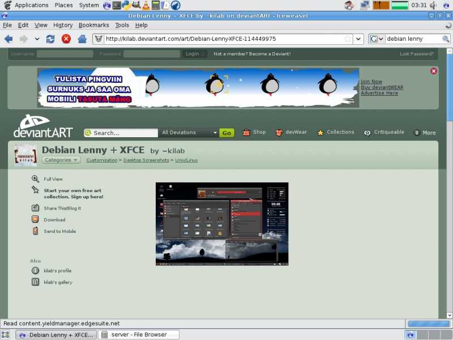Screen dimensions: 453x340
Task: Expand the More menu on deviantART
Action: click(425, 133)
